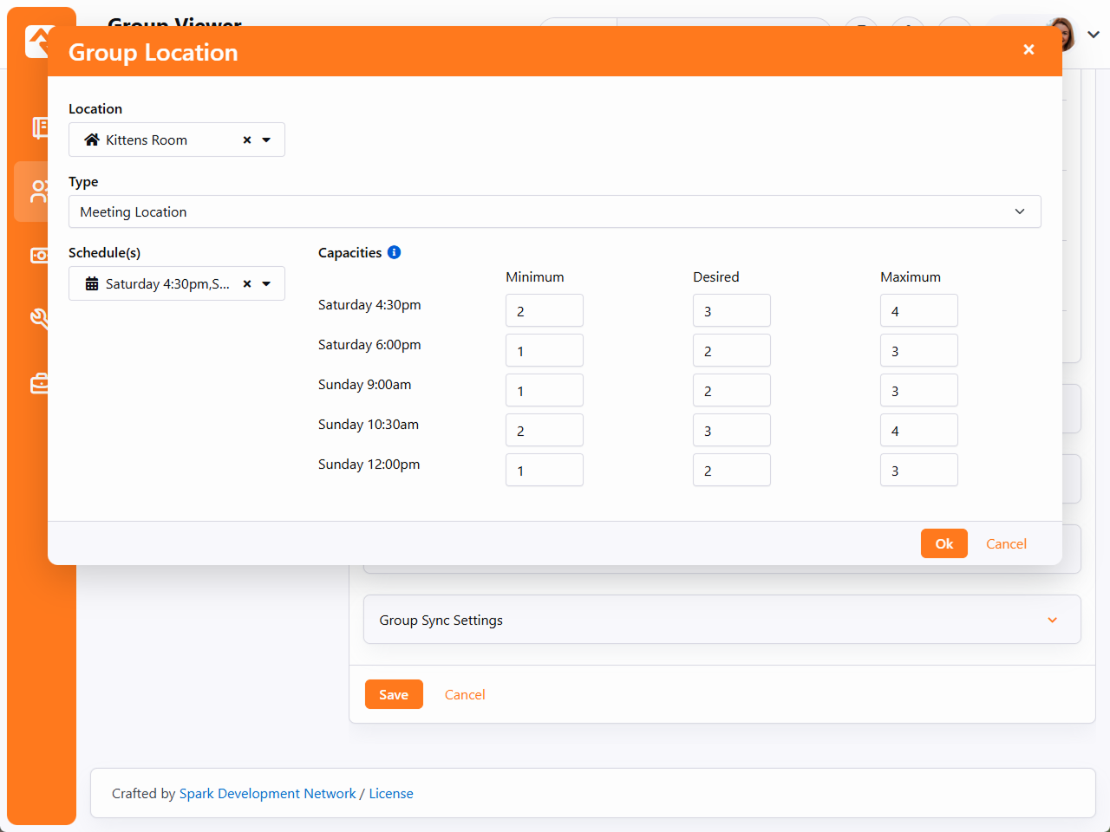This screenshot has width=1110, height=832.
Task: Click the house icon in the Location picker
Action: [x=92, y=140]
